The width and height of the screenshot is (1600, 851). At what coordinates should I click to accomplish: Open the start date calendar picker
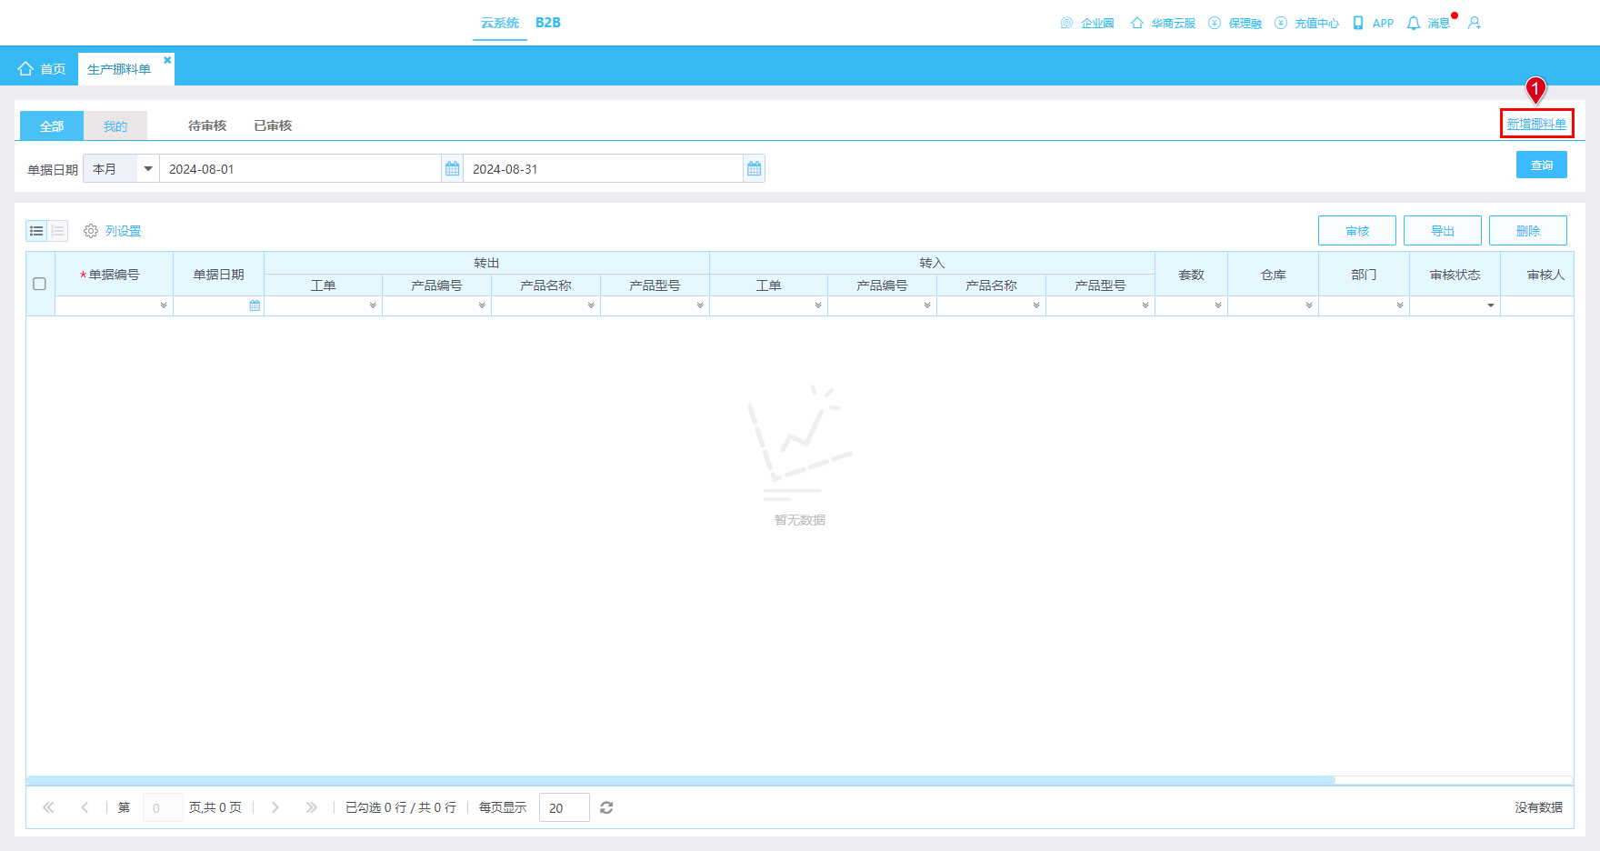(x=452, y=169)
